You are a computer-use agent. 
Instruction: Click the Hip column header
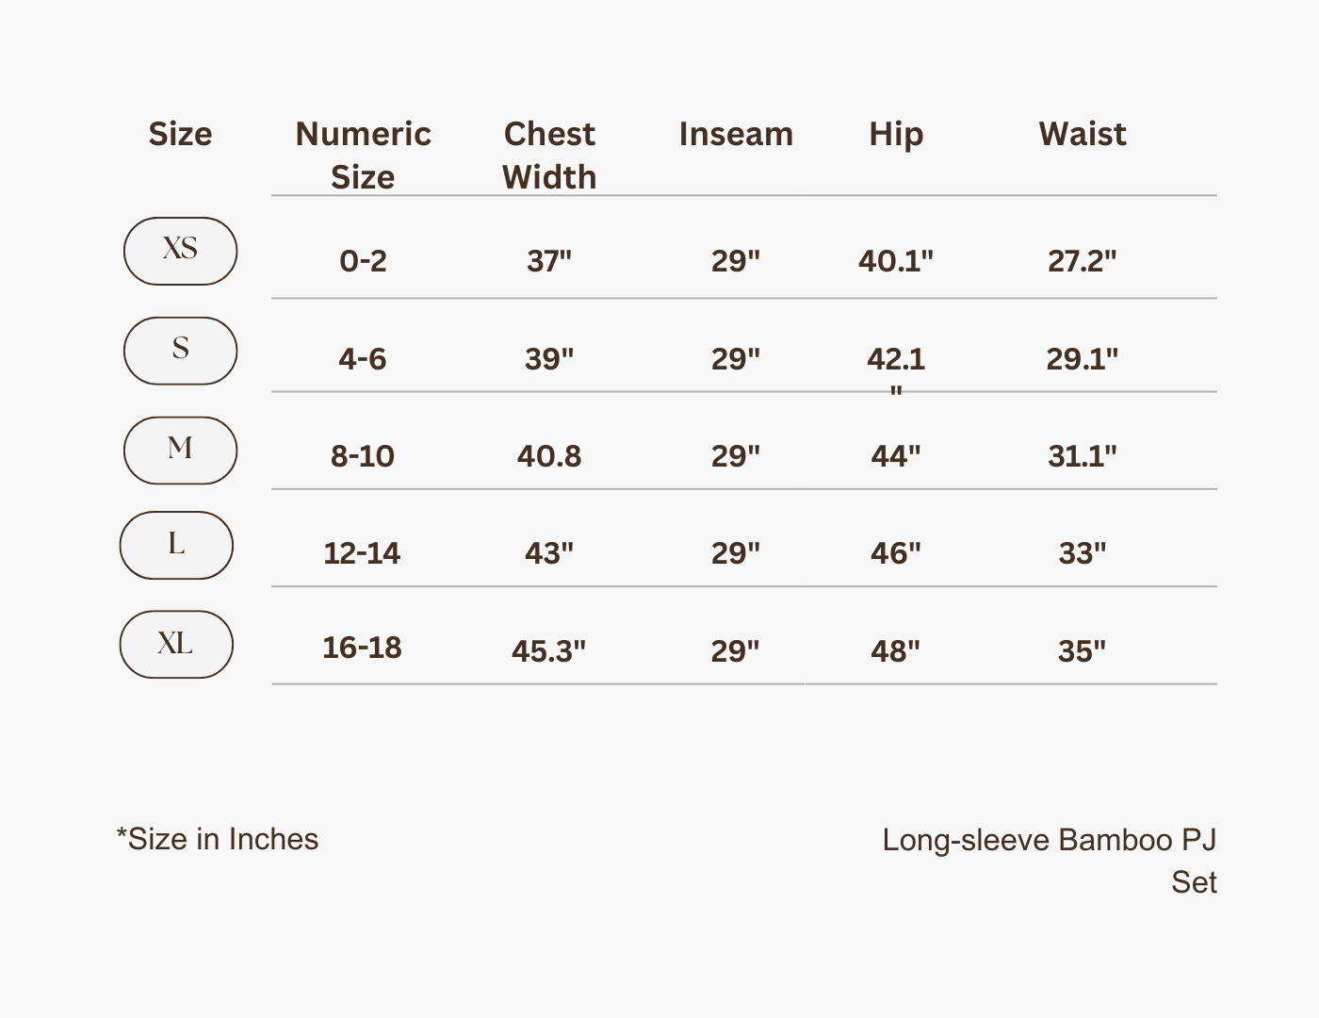896,135
